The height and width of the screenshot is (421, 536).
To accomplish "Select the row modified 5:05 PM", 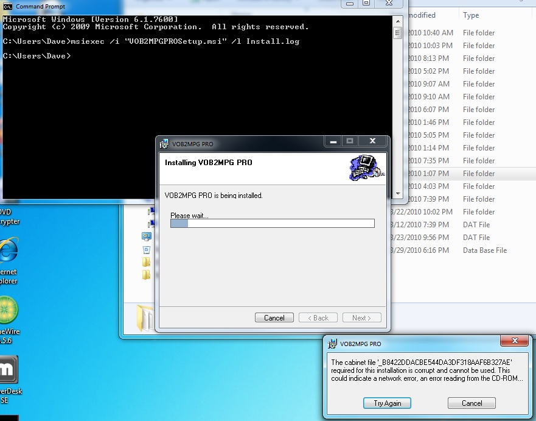I will click(x=471, y=135).
